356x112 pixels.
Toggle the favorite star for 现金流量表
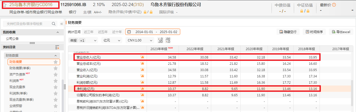[x=56, y=87]
